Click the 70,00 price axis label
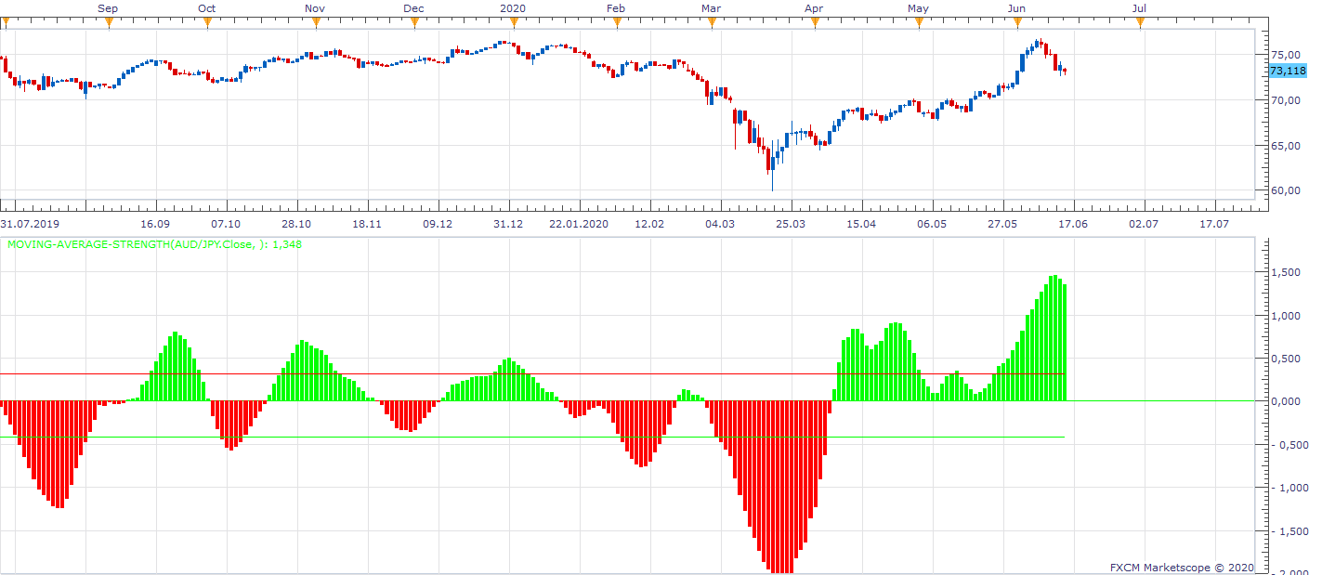1322x575 pixels. coord(1286,100)
